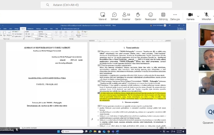Open the Windows Start menu in the shared screen
The width and height of the screenshot is (214, 135).
click(x=59, y=132)
